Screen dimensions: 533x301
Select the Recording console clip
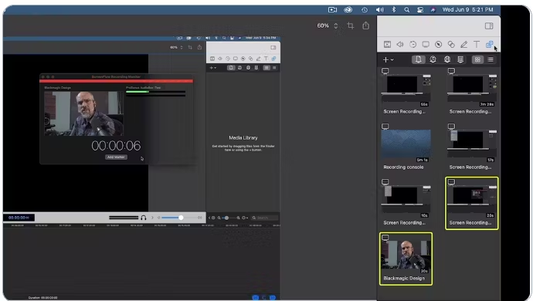click(x=406, y=147)
